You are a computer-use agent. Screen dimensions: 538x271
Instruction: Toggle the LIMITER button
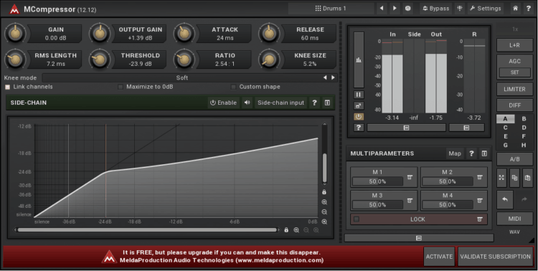pyautogui.click(x=514, y=89)
